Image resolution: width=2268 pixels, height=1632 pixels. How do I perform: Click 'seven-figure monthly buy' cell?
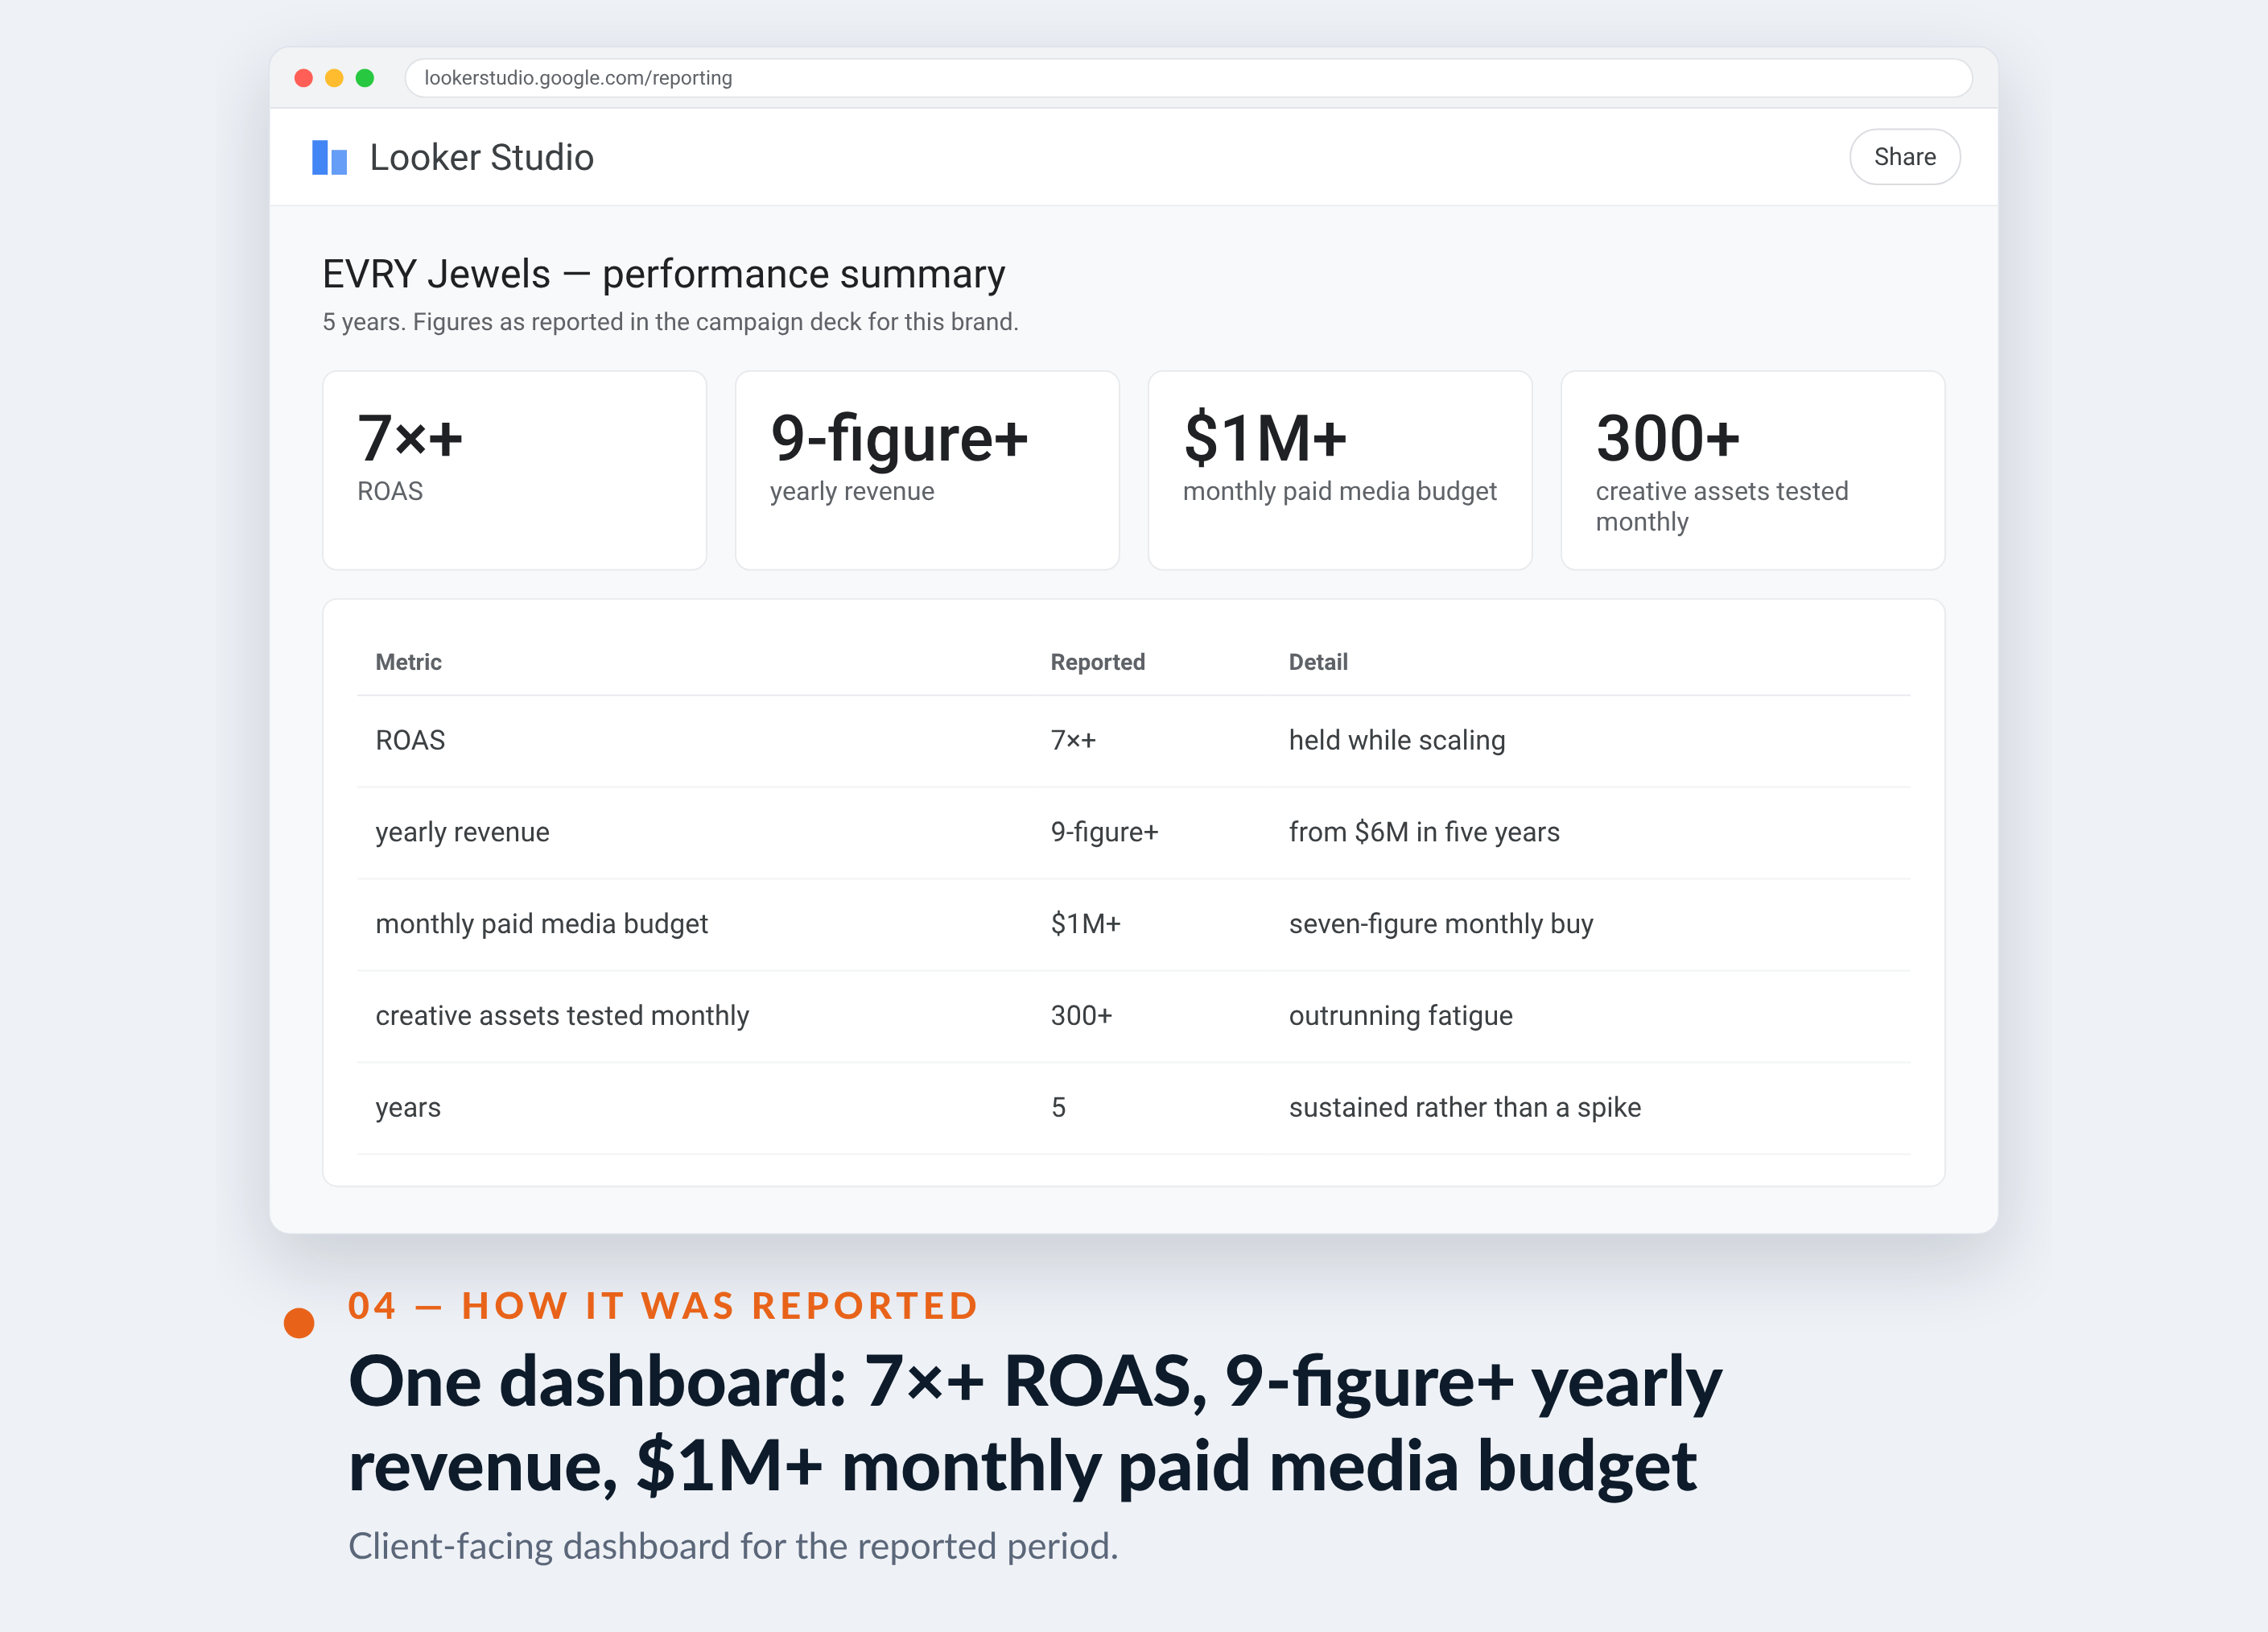point(1441,924)
